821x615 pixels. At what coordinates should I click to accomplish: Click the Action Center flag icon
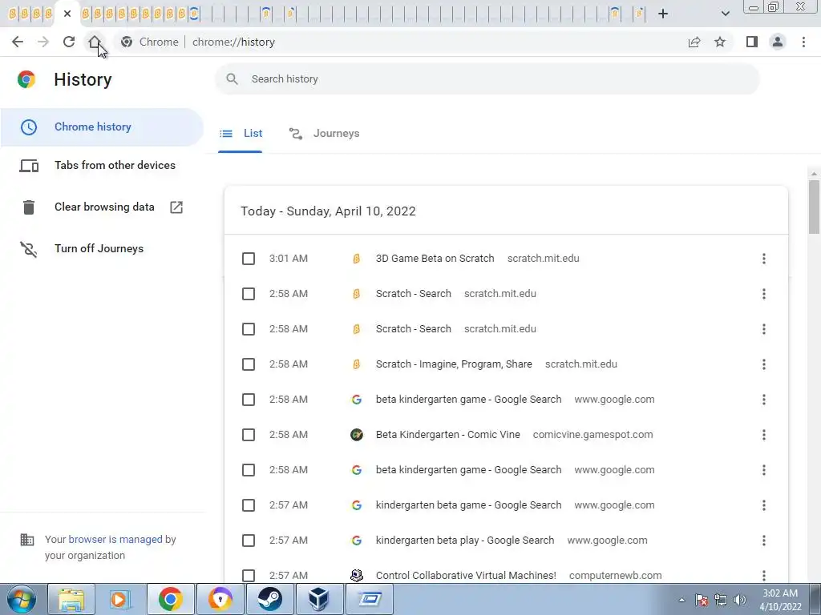(702, 600)
